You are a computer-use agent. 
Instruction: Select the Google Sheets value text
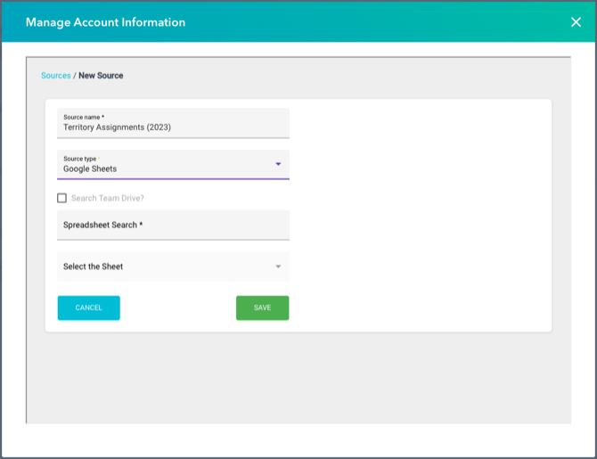(90, 168)
